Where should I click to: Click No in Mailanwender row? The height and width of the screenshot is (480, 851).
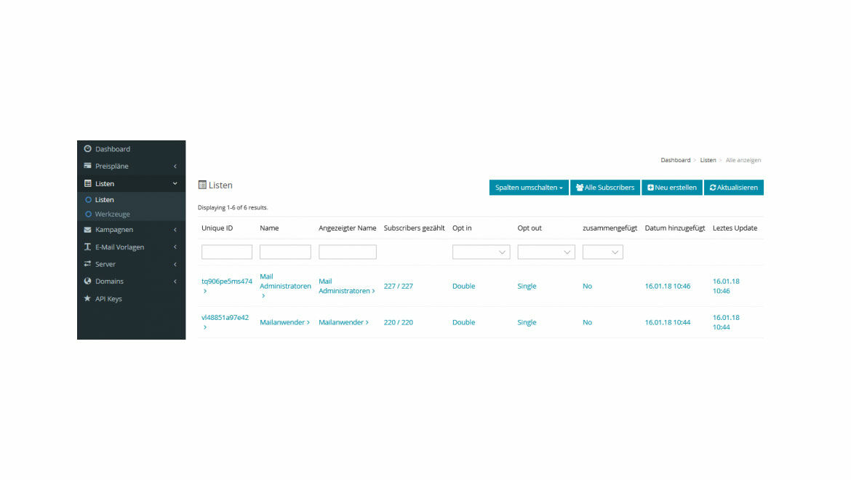tap(587, 322)
